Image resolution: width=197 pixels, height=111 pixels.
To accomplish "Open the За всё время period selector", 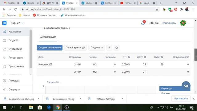I will coord(75,48).
